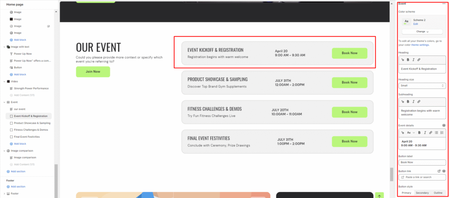Select Fitness Challenges & Demos block
Screen dimensions: 449x198
point(31,130)
